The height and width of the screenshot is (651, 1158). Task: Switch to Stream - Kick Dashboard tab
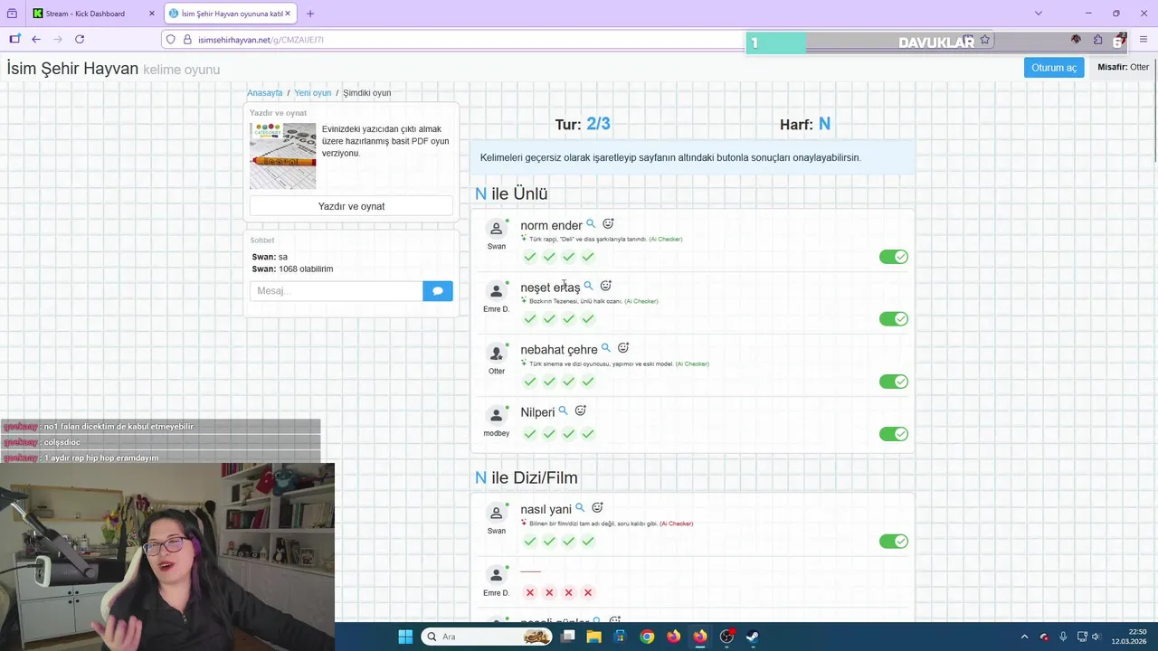pos(93,14)
